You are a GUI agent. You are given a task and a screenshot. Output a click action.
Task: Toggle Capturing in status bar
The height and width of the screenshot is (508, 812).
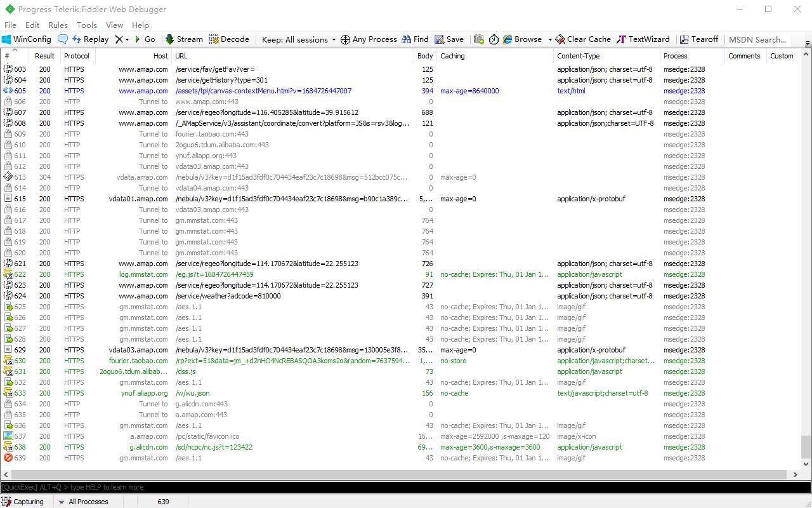tap(23, 502)
